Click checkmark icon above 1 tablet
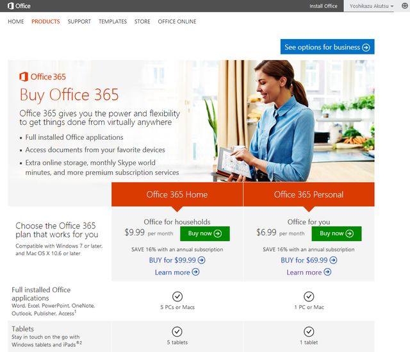Screen dimensions: 410x352 309,331
